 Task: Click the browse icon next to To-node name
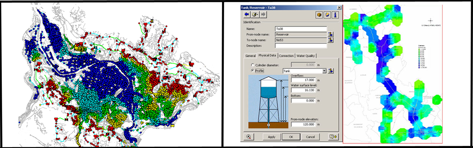pyautogui.click(x=331, y=40)
